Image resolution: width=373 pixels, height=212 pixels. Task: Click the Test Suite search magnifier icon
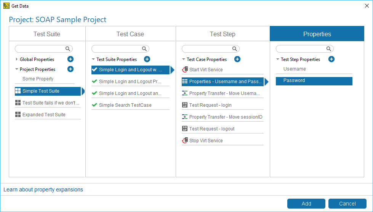coord(68,49)
